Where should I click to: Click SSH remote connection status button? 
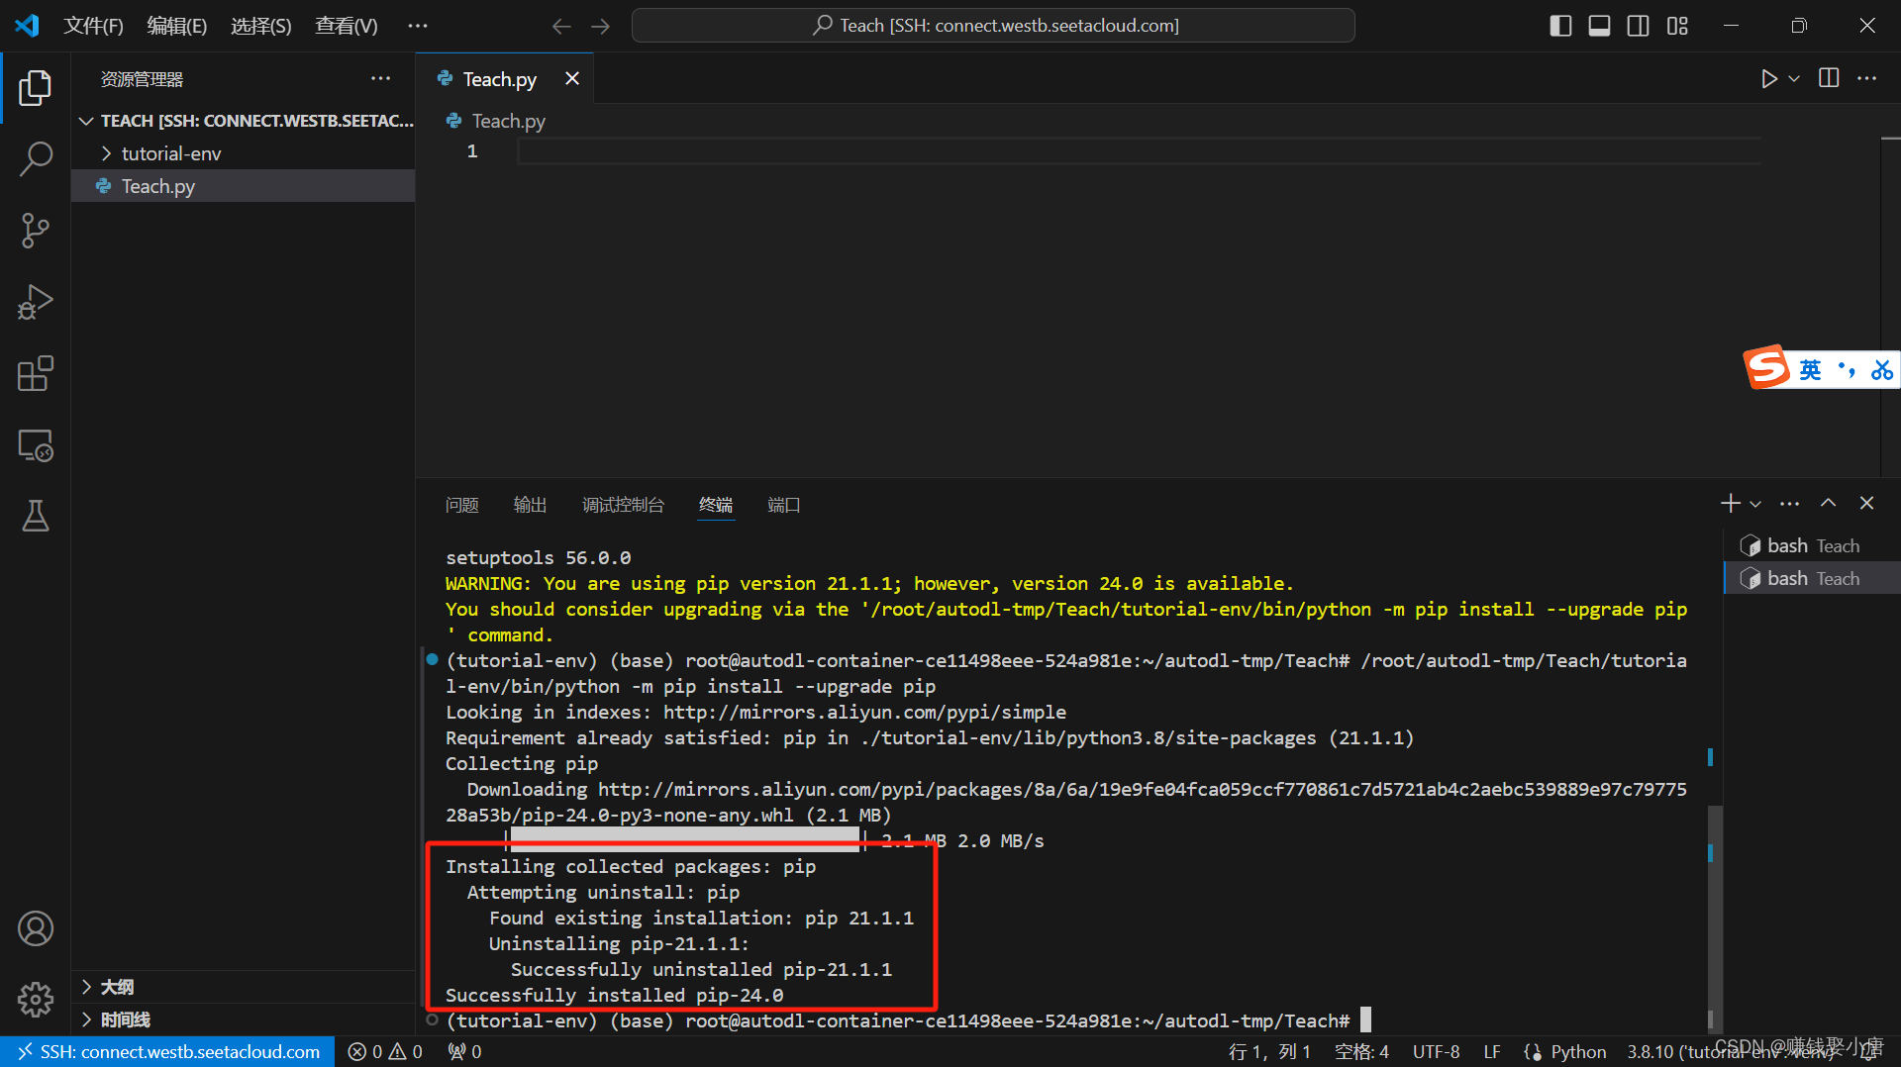pos(167,1051)
